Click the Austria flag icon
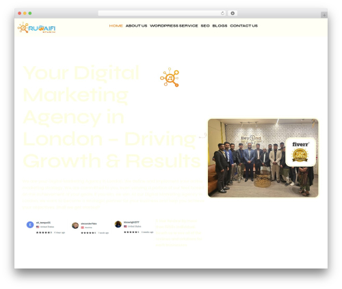342x289 pixels. (x=83, y=228)
